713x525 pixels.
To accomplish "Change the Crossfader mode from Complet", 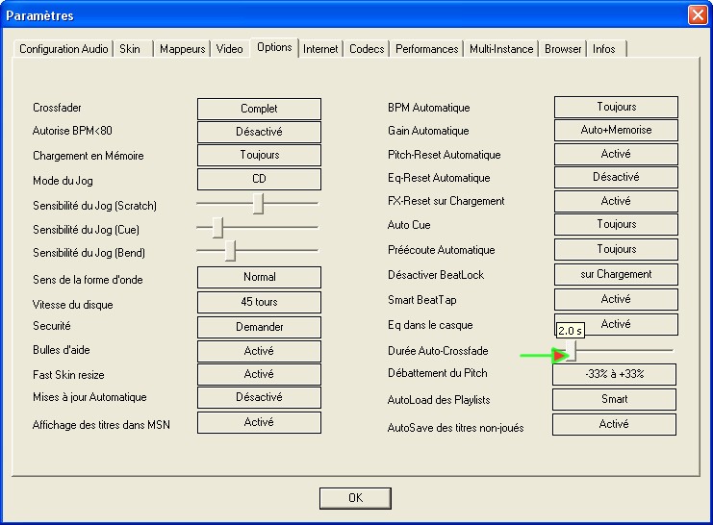I will click(x=259, y=109).
